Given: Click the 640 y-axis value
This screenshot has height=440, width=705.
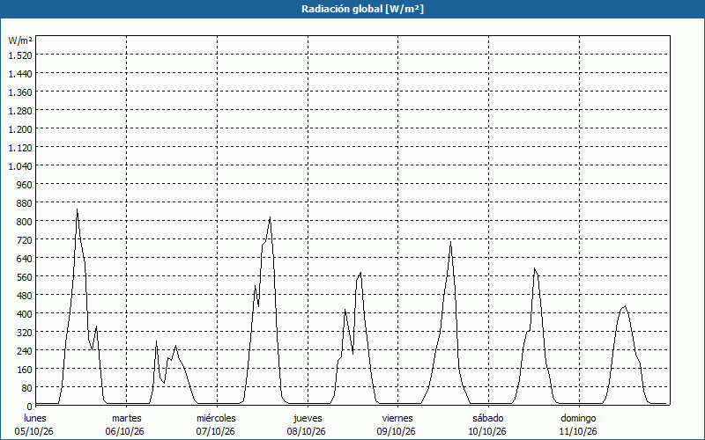Looking at the screenshot, I should 25,259.
